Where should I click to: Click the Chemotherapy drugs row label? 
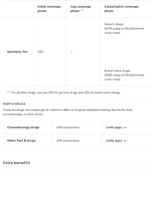(23, 127)
